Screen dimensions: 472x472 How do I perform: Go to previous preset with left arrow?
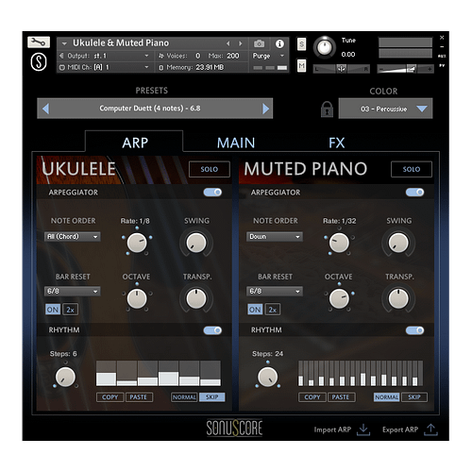(46, 109)
